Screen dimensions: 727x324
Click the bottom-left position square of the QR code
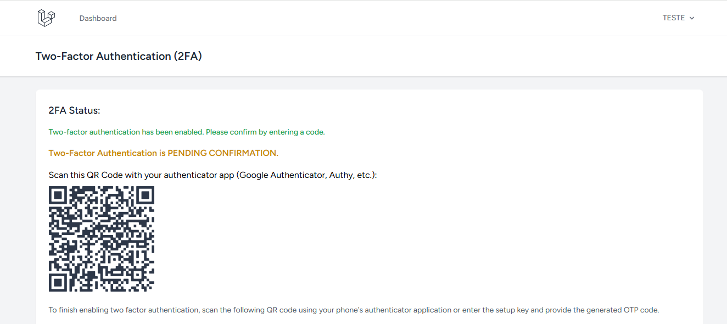(x=57, y=283)
